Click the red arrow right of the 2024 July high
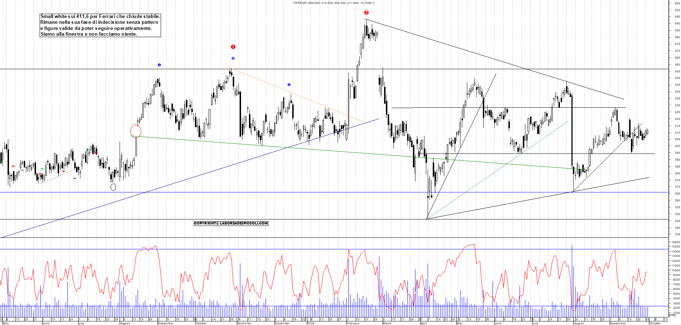681x325 pixels. pyautogui.click(x=96, y=153)
